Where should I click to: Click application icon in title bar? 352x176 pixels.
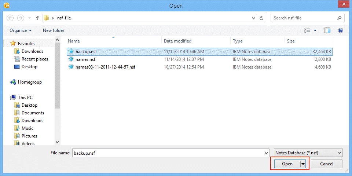7,5
